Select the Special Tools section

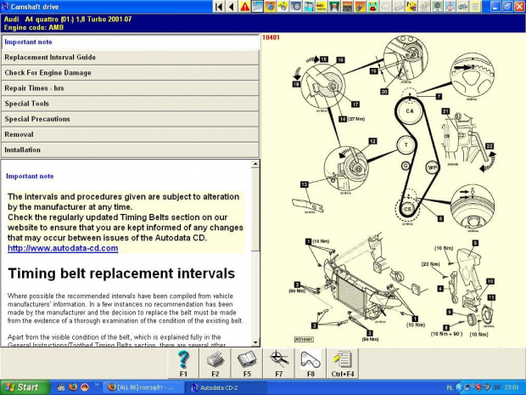[x=130, y=104]
